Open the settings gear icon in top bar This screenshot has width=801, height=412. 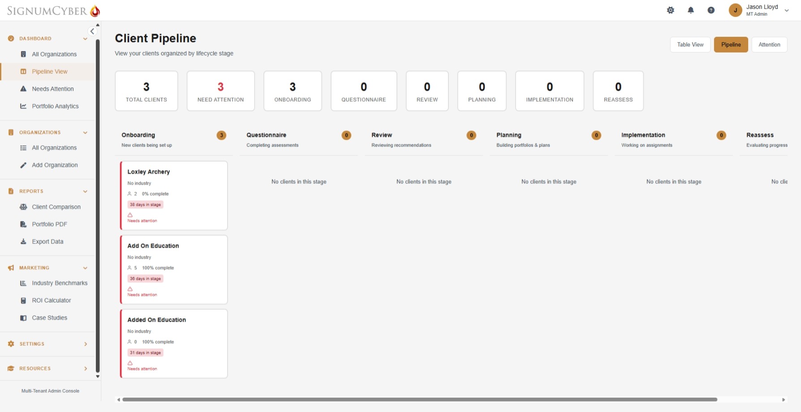tap(671, 10)
